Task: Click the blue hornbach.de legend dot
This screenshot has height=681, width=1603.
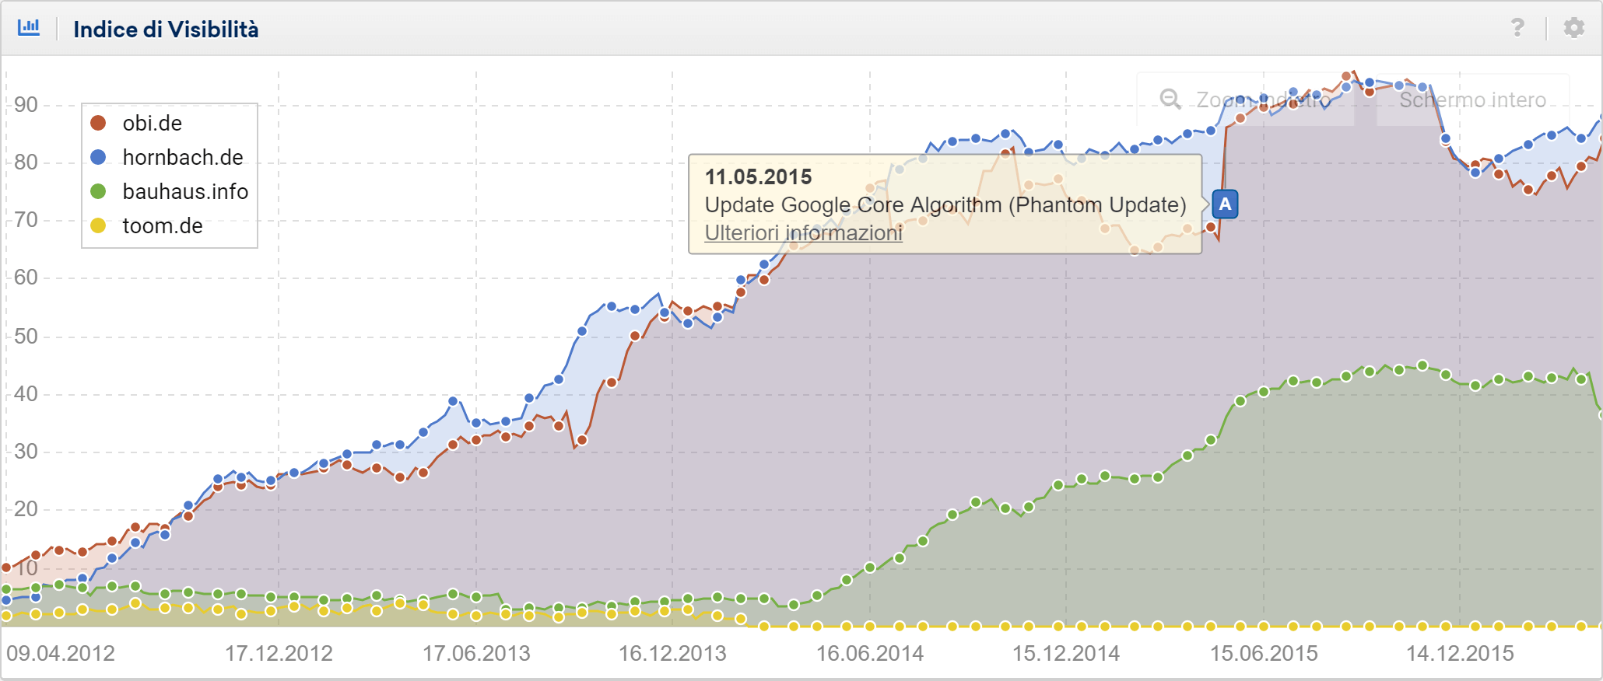Action: (x=98, y=157)
